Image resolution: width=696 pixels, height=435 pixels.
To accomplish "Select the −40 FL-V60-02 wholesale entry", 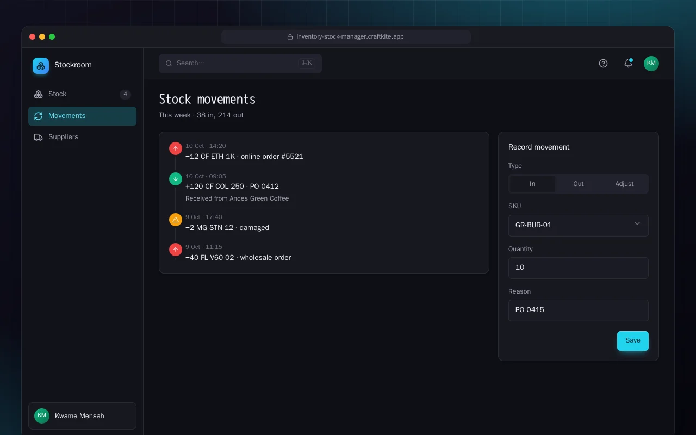I will [x=238, y=258].
